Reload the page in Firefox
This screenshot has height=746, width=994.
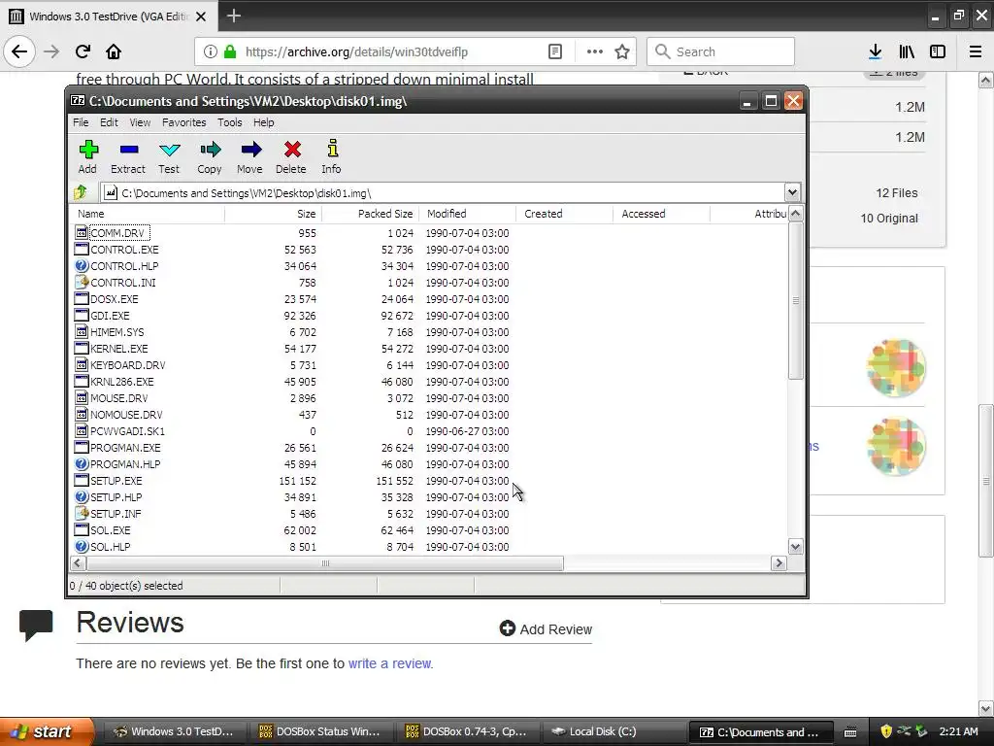tap(83, 51)
